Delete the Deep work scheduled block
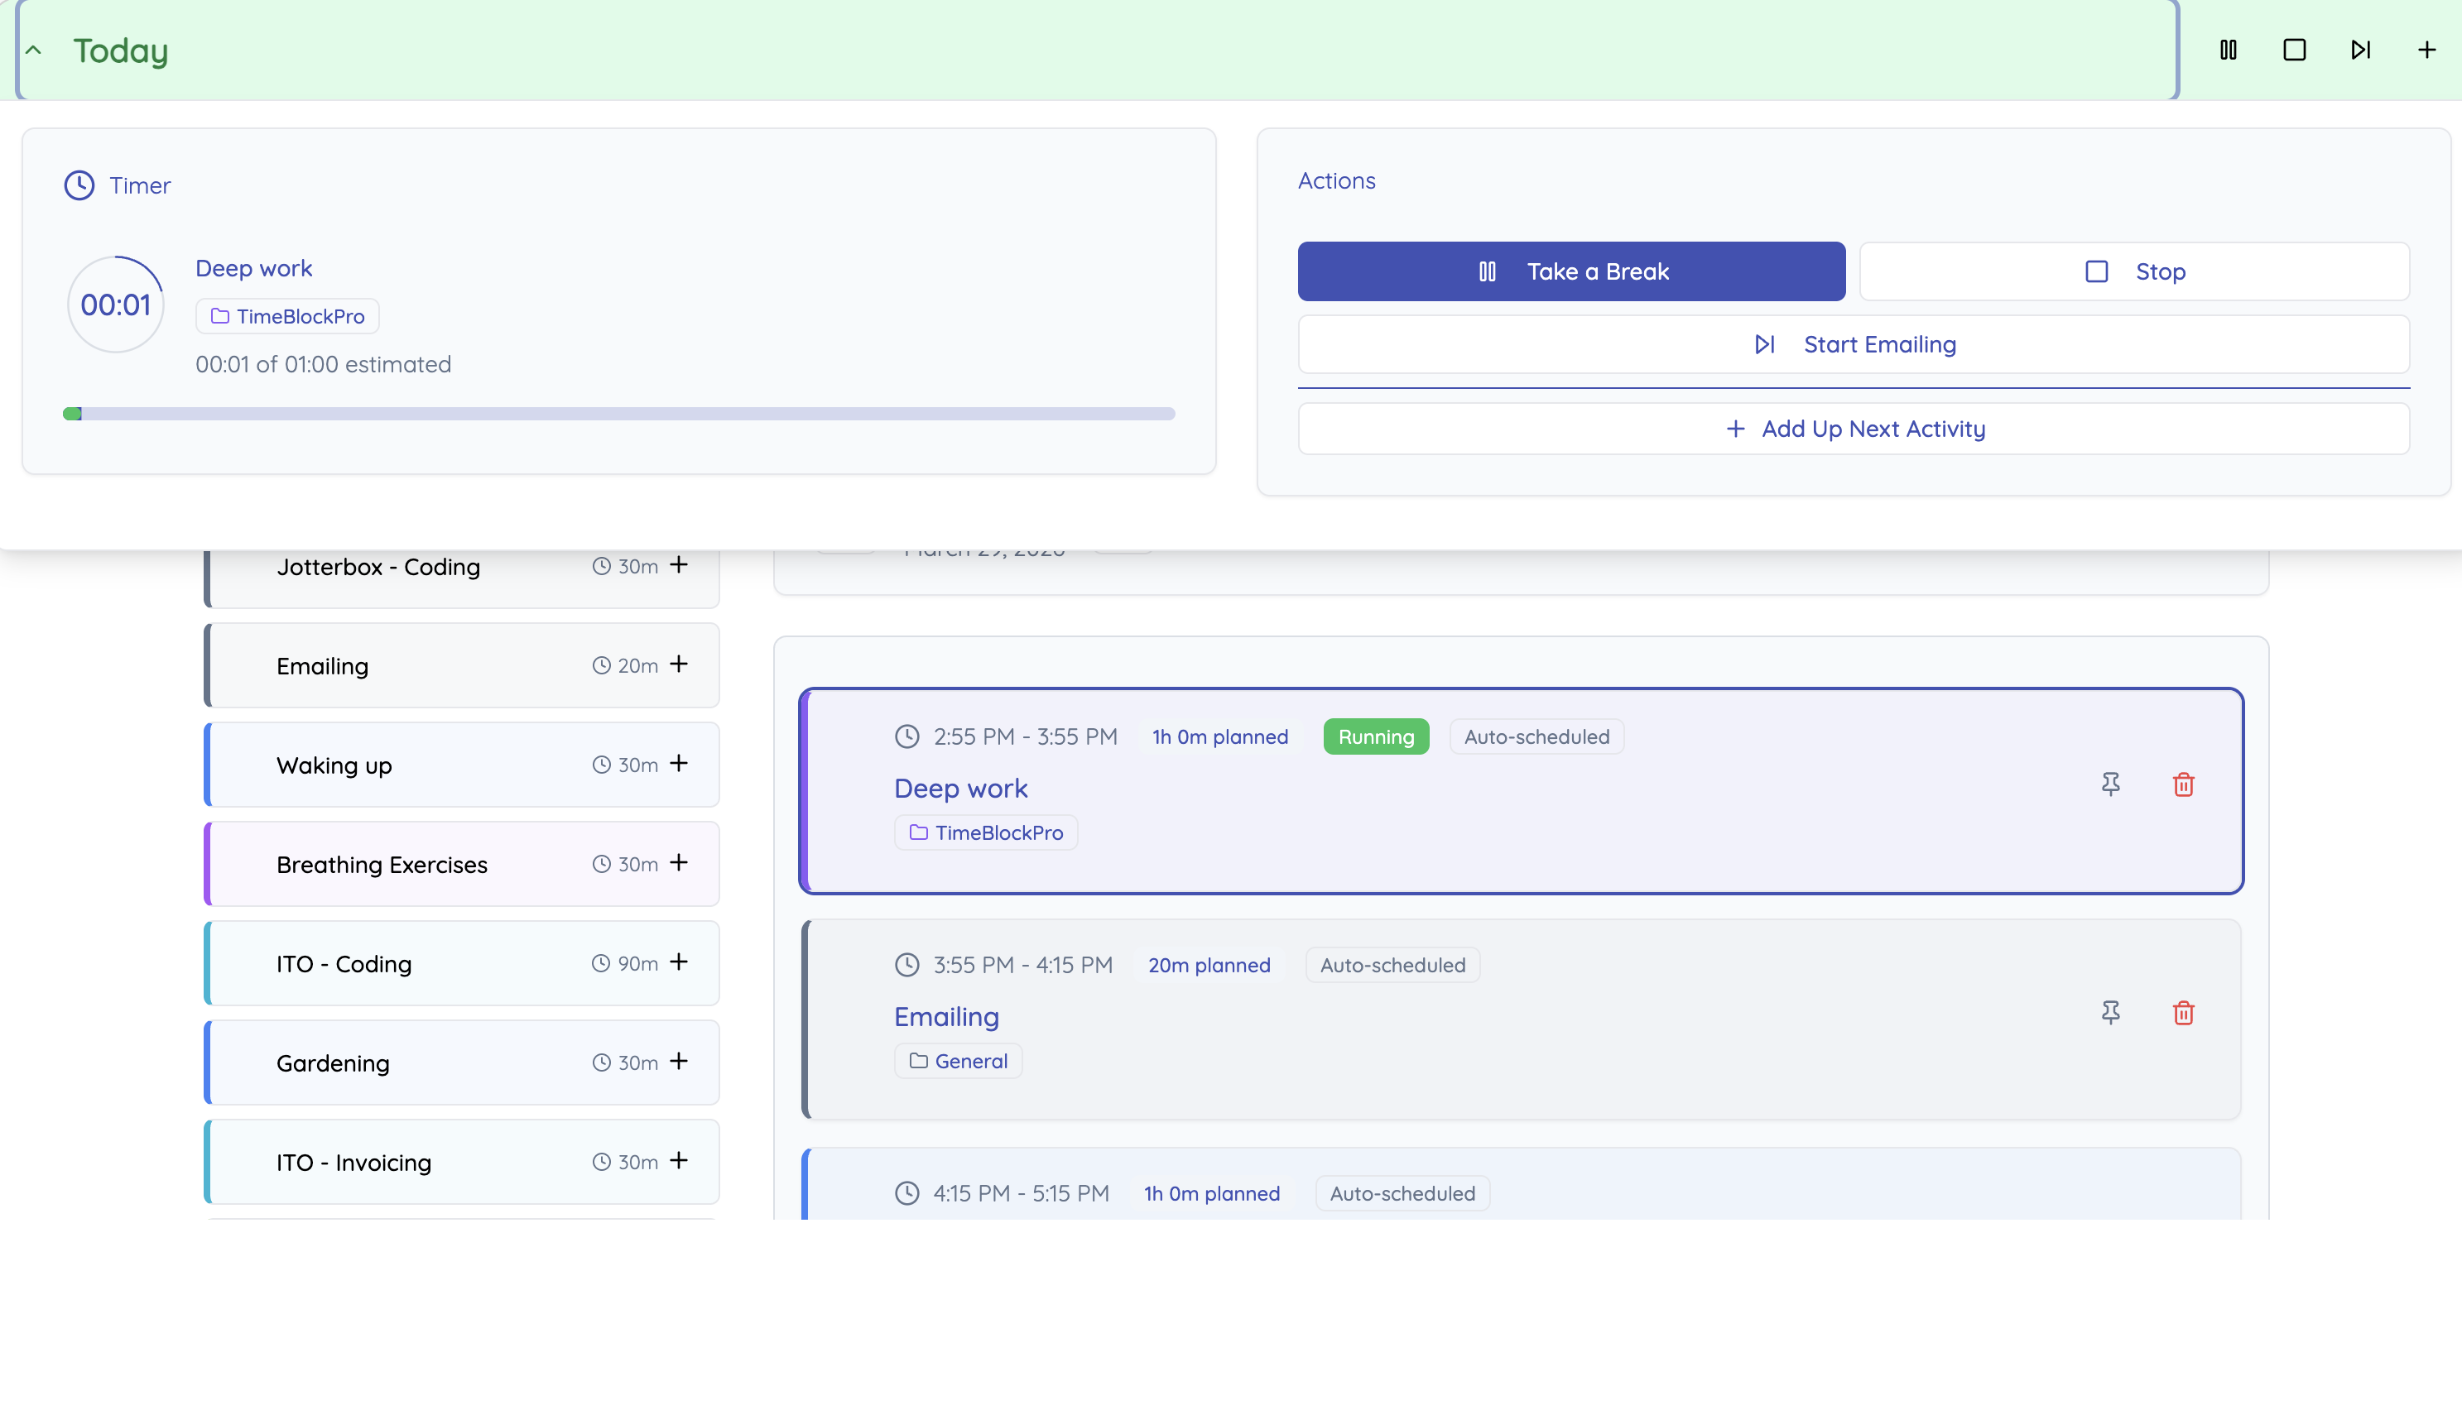Viewport: 2462px width, 1415px height. point(2183,784)
